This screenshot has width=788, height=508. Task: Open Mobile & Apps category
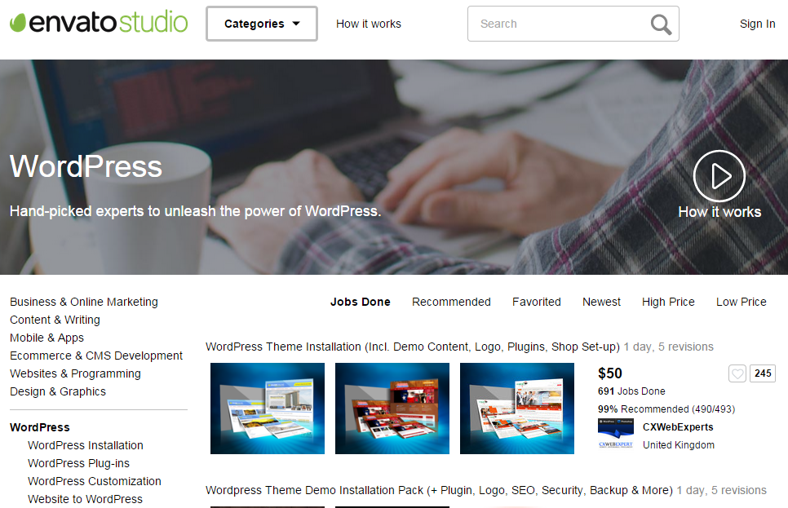[46, 338]
